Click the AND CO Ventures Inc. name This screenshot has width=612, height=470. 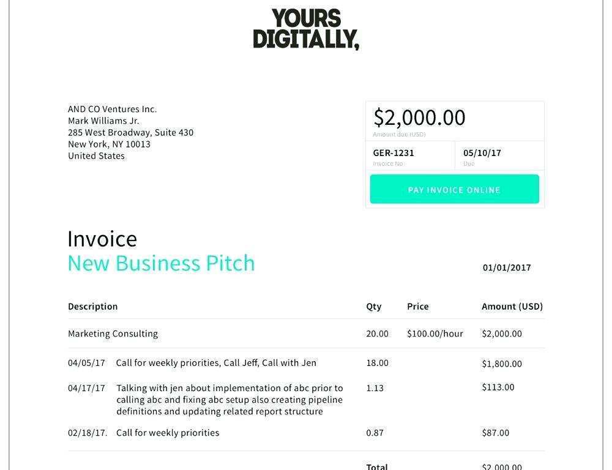tap(113, 109)
